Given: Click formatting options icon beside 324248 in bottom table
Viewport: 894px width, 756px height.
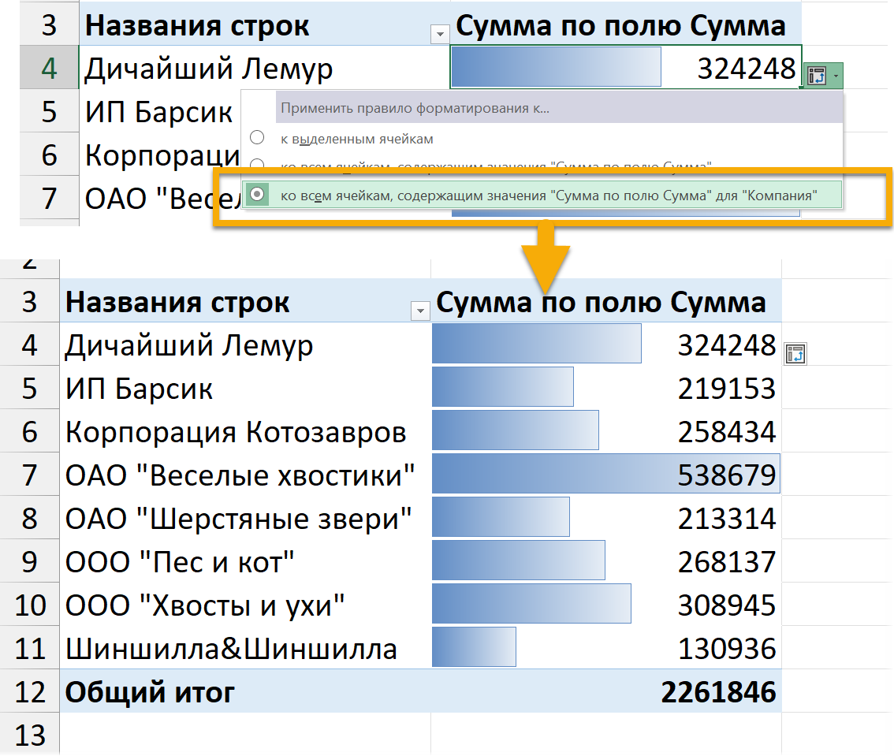Looking at the screenshot, I should [x=795, y=354].
